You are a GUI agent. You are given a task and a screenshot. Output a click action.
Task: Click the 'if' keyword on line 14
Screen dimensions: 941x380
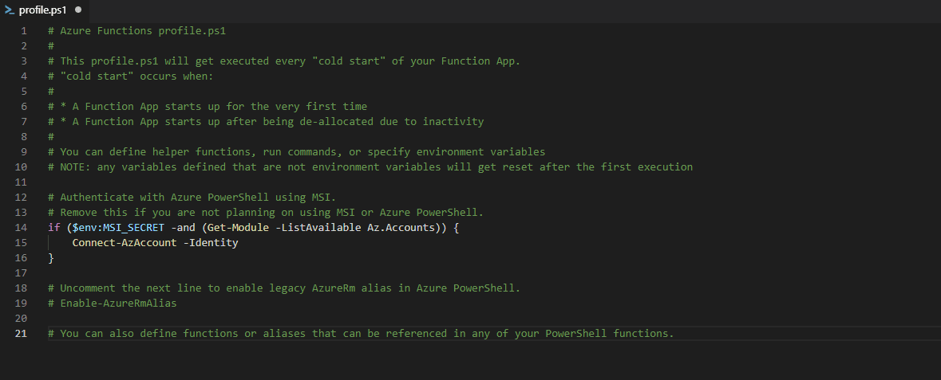[x=54, y=227]
